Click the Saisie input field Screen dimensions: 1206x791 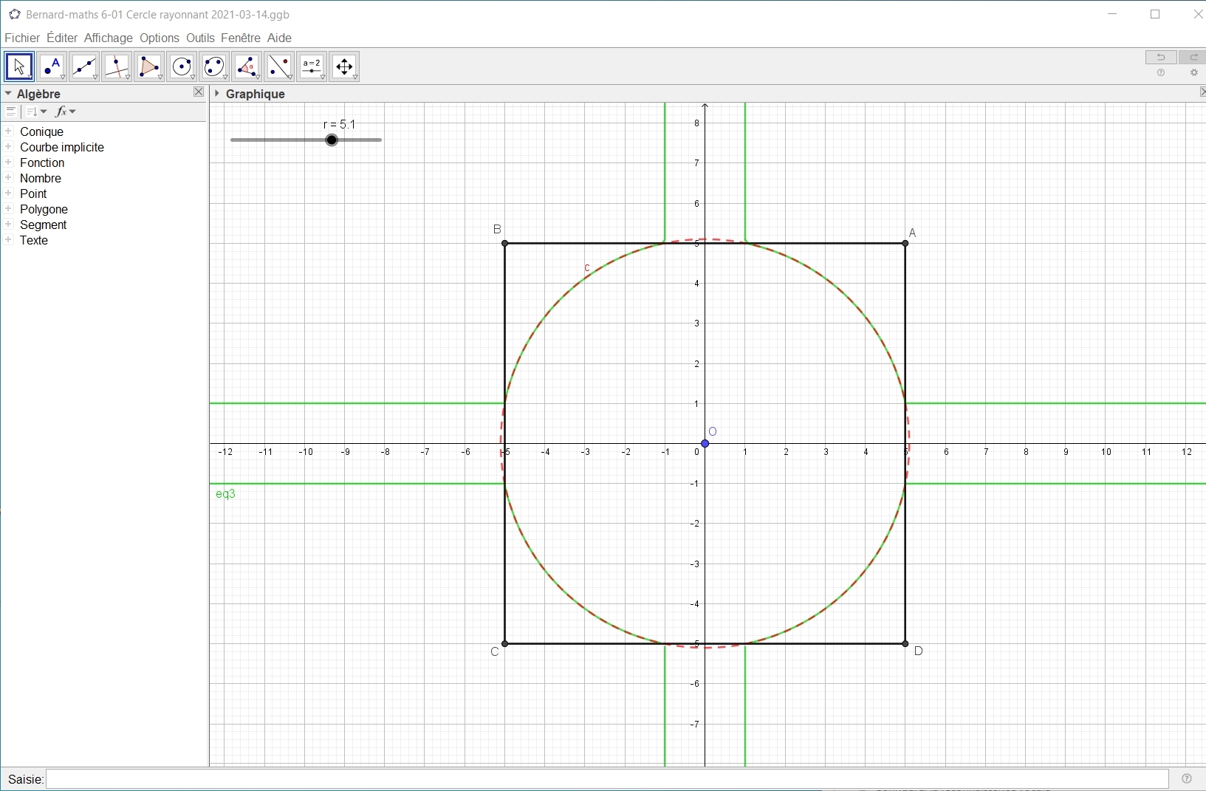click(x=606, y=779)
